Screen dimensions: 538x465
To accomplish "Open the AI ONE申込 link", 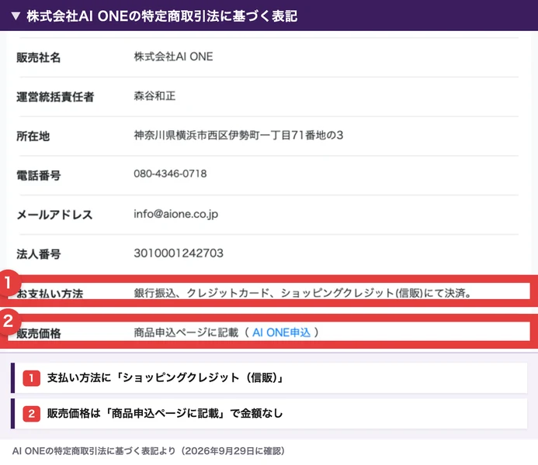I will [x=281, y=332].
